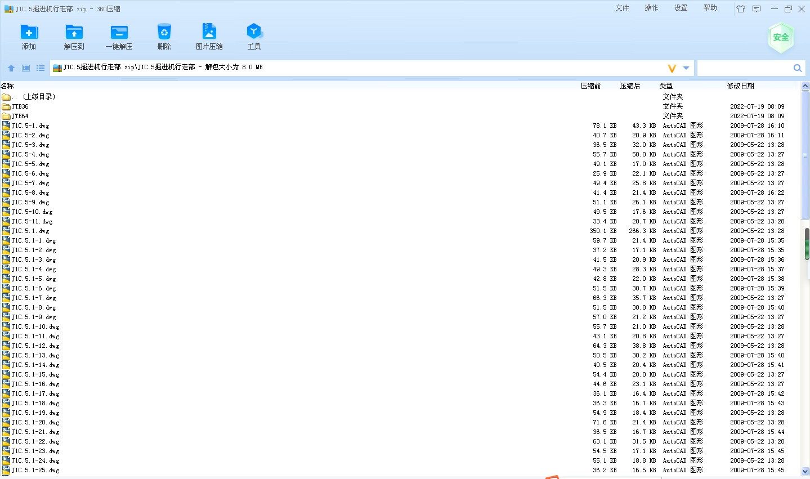Click the orange V icon in the path bar
The height and width of the screenshot is (479, 810).
[x=672, y=68]
